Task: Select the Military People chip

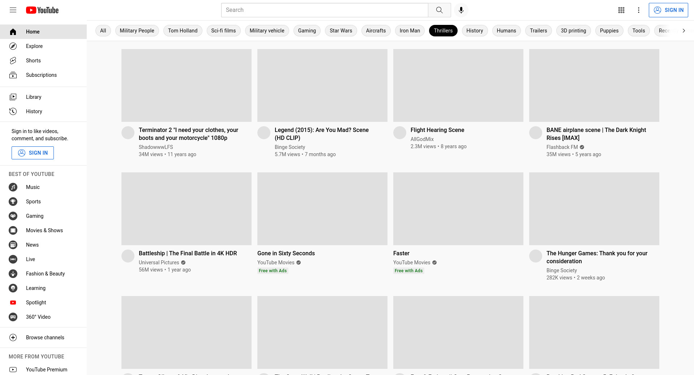Action: tap(137, 31)
